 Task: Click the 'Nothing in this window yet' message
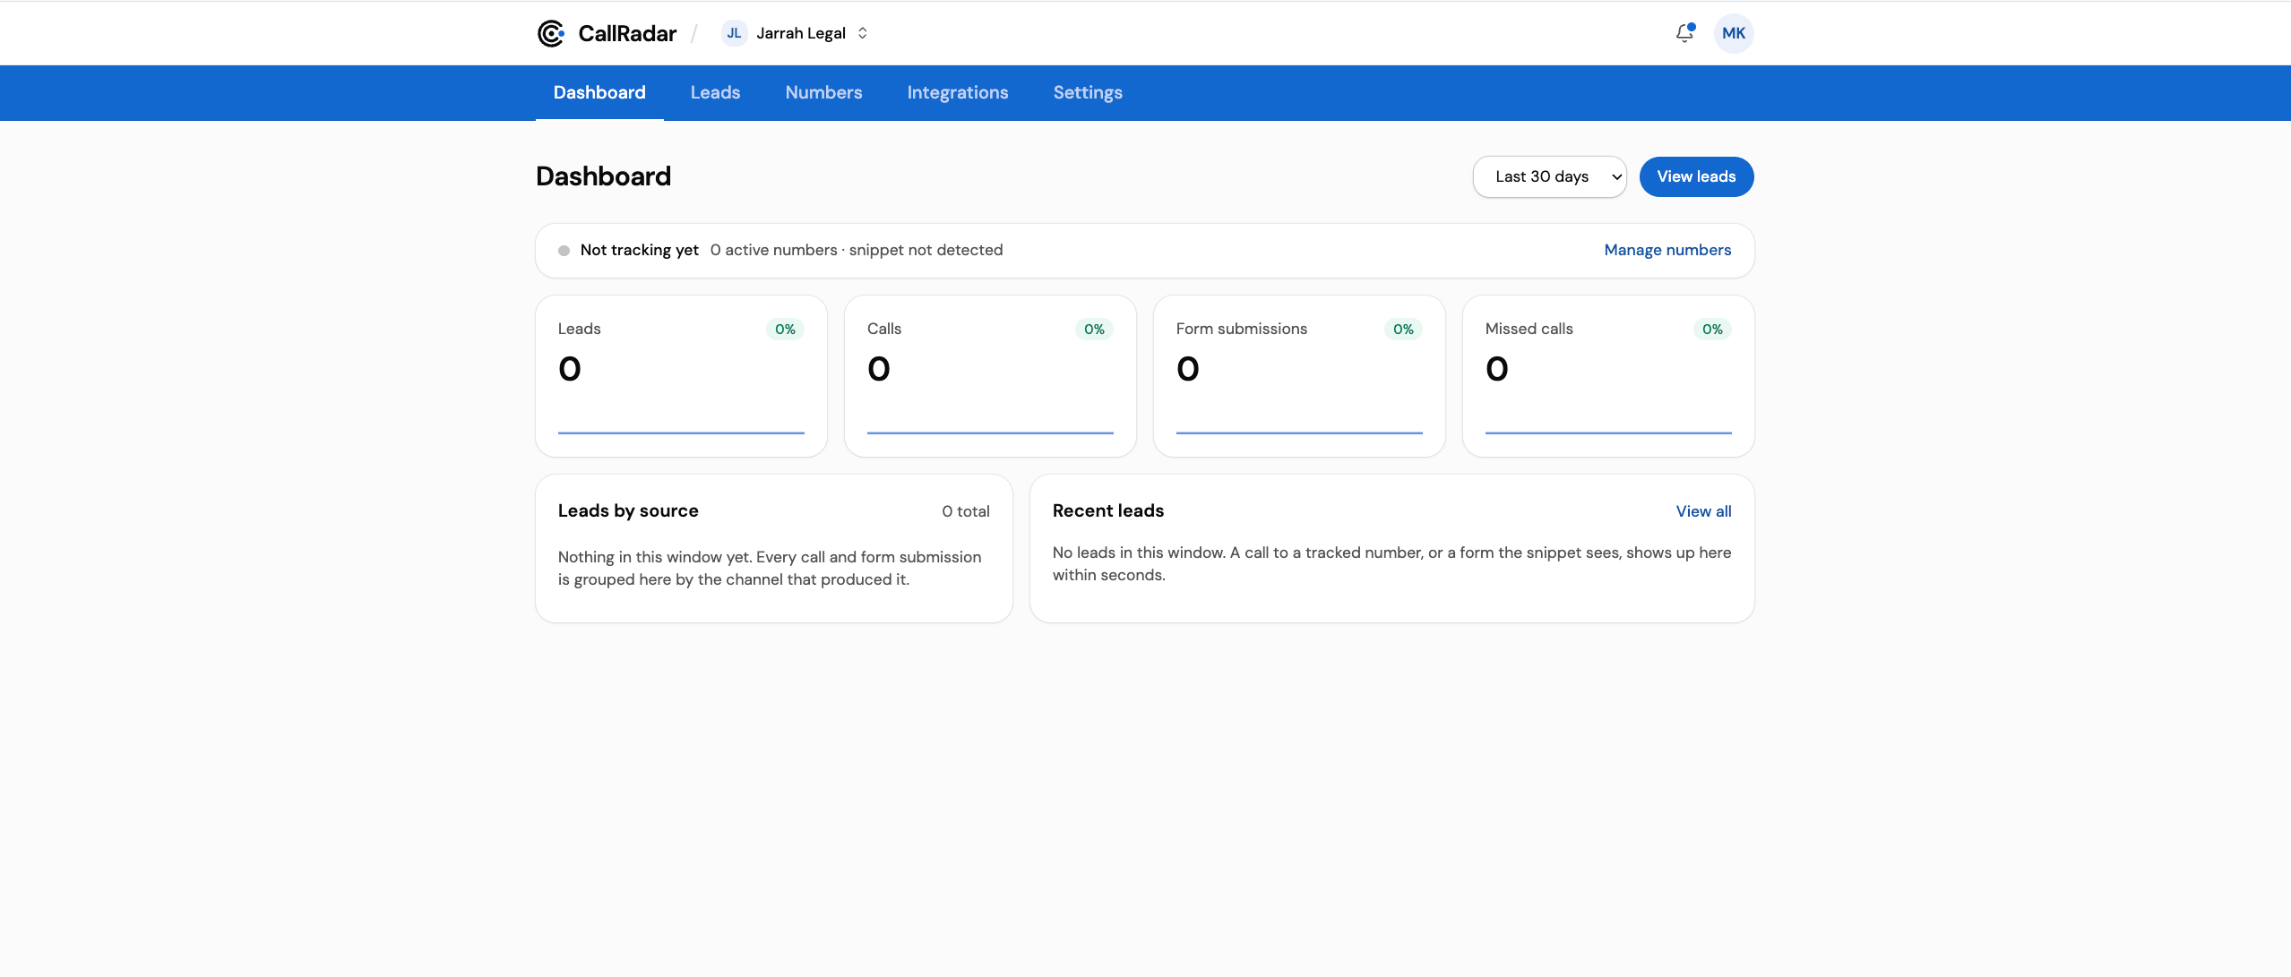(x=770, y=568)
